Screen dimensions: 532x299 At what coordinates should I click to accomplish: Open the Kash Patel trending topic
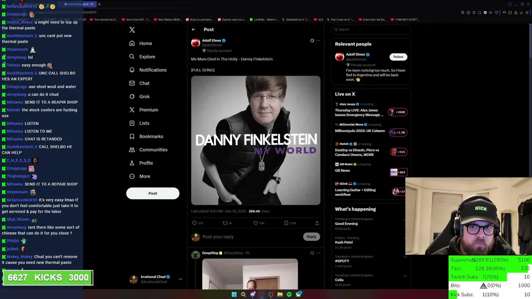click(x=344, y=242)
